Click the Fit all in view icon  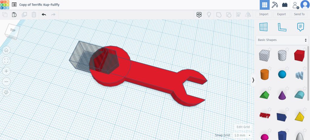click(6, 61)
